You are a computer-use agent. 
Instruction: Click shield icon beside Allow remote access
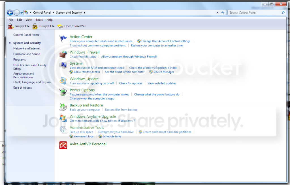(71, 72)
